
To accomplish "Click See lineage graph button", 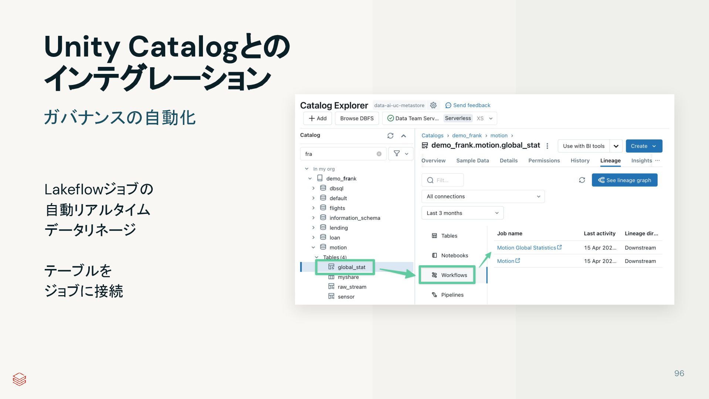I will 624,180.
